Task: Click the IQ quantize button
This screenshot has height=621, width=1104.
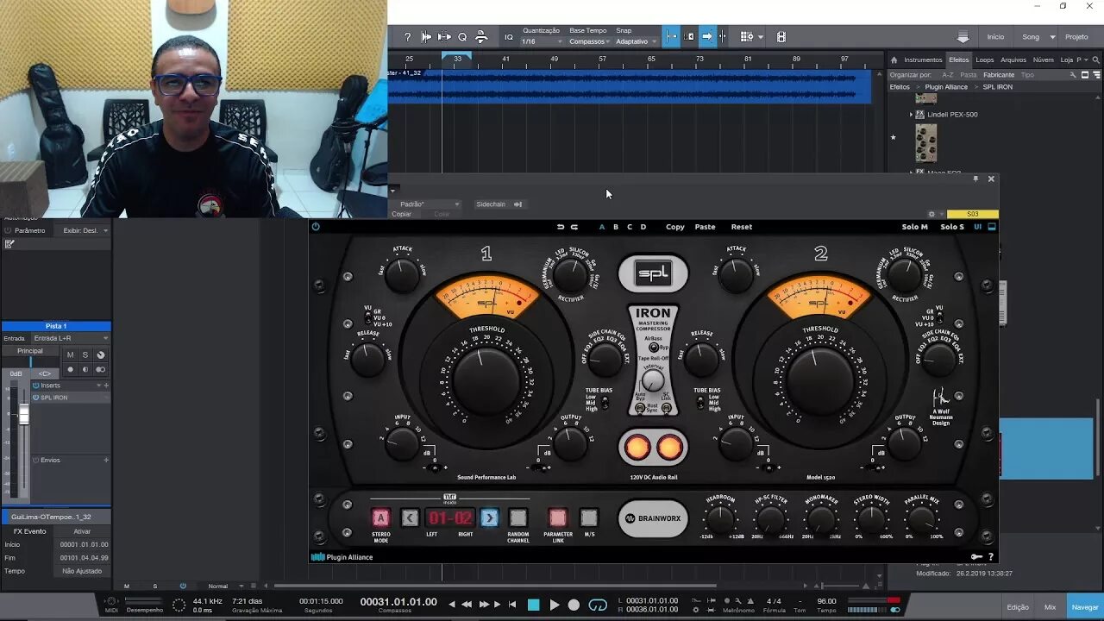Action: point(509,37)
